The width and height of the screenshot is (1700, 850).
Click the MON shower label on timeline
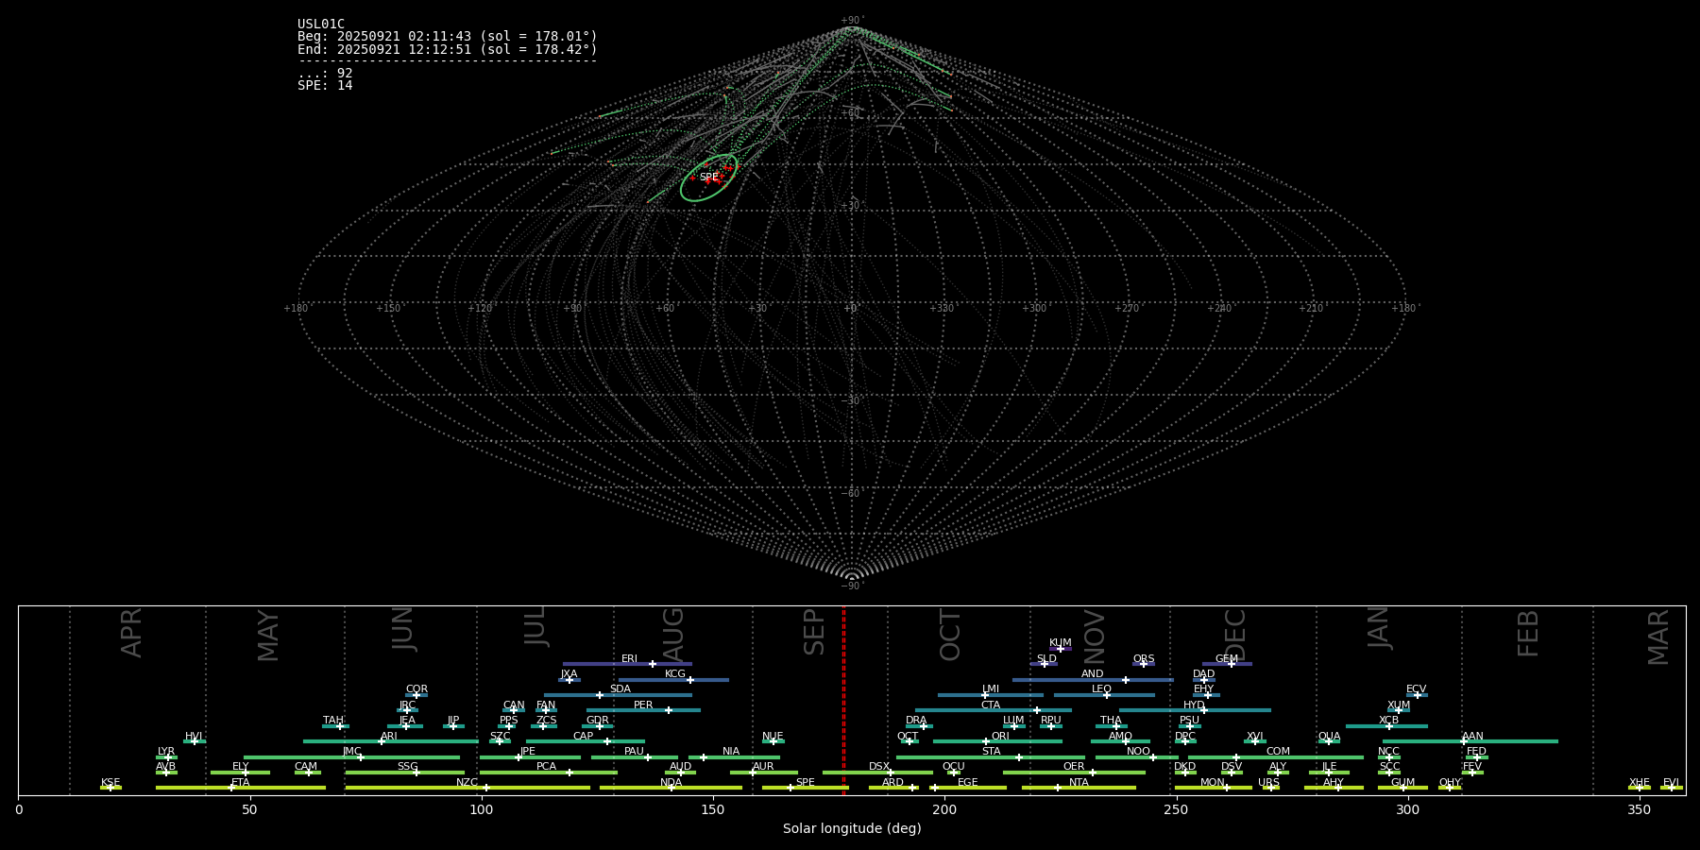[x=1213, y=783]
